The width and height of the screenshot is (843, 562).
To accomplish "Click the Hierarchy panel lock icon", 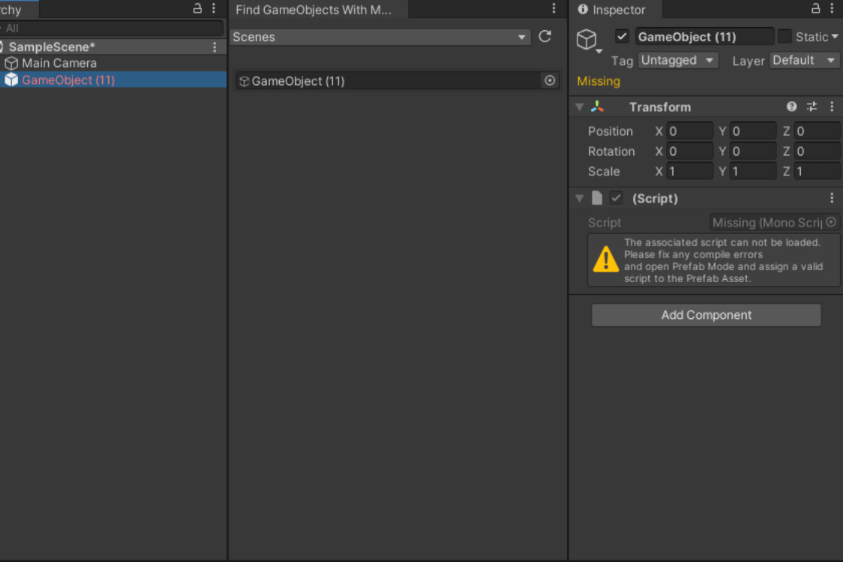I will coord(197,9).
